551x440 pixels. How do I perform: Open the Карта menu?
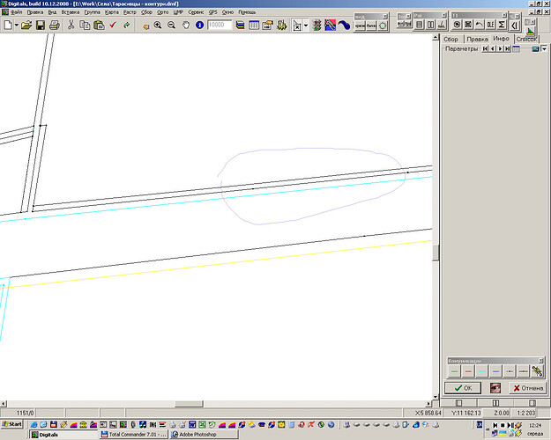pyautogui.click(x=112, y=12)
